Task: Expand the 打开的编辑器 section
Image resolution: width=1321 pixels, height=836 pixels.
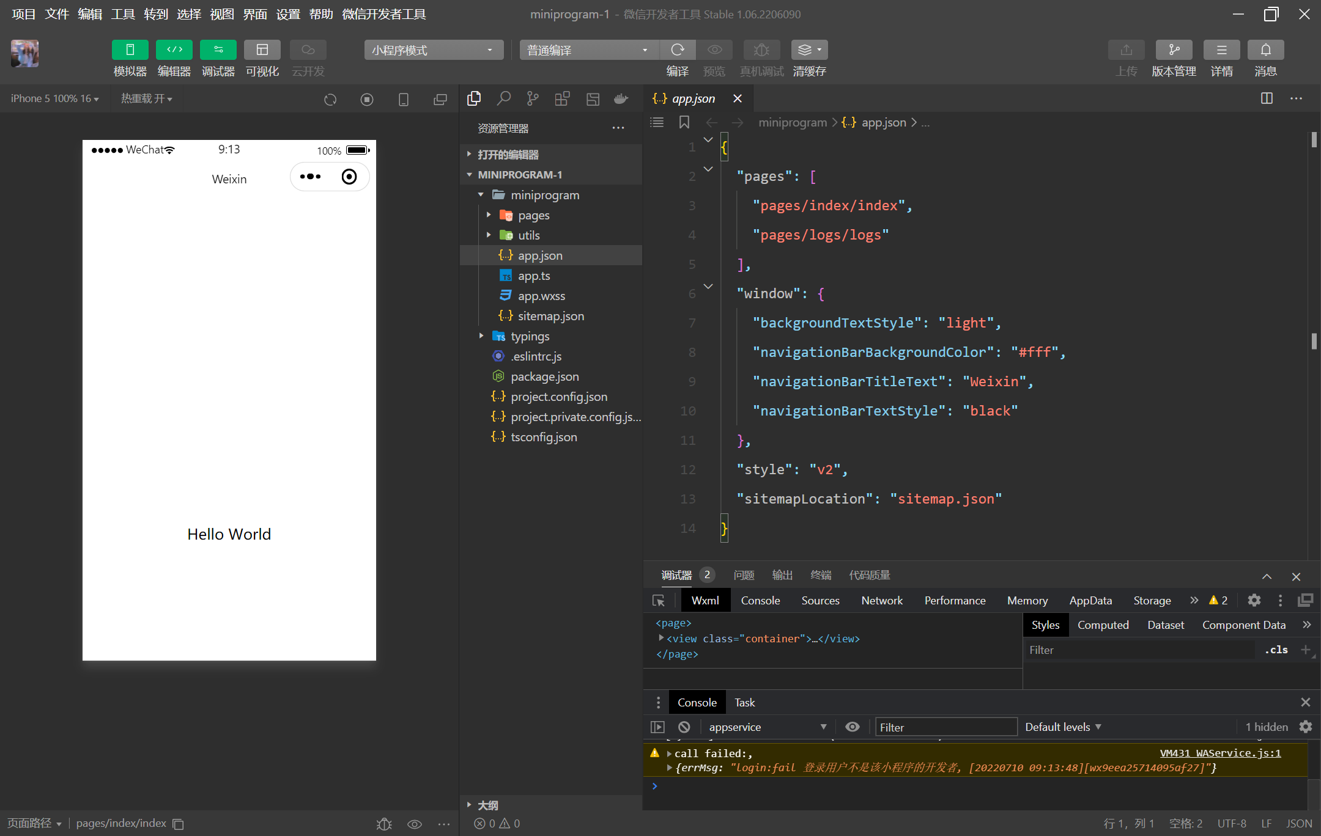Action: coord(551,155)
